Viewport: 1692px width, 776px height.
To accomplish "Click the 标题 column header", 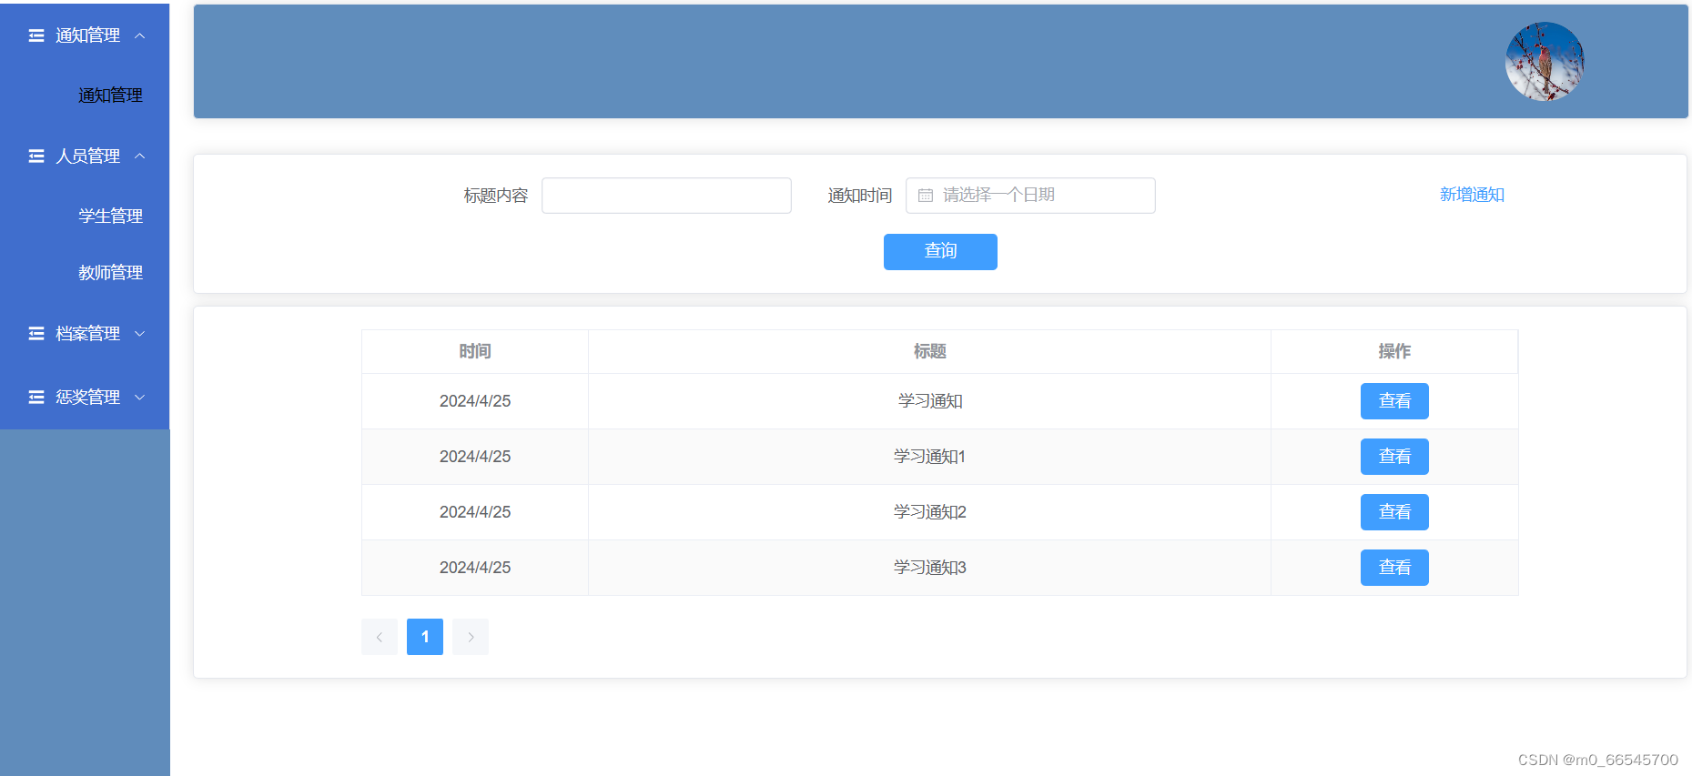I will [930, 352].
